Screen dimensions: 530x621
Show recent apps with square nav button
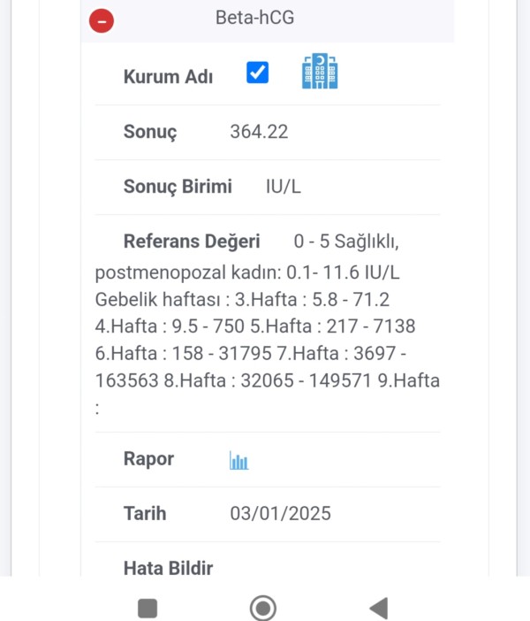(x=148, y=608)
